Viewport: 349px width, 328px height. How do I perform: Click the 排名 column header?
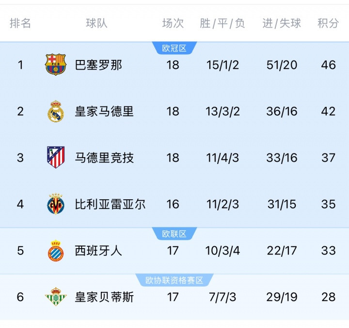pyautogui.click(x=20, y=23)
